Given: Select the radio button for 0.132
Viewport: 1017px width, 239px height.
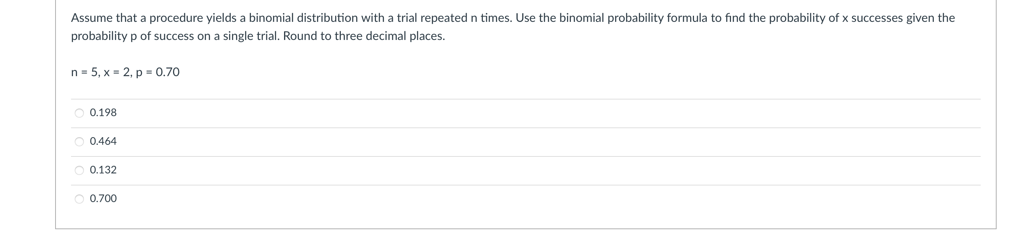Looking at the screenshot, I should (x=79, y=170).
